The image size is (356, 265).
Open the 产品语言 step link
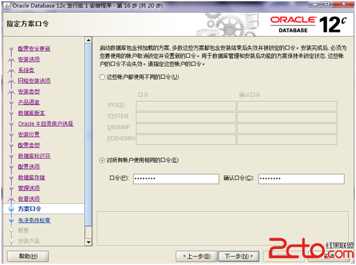pyautogui.click(x=29, y=102)
